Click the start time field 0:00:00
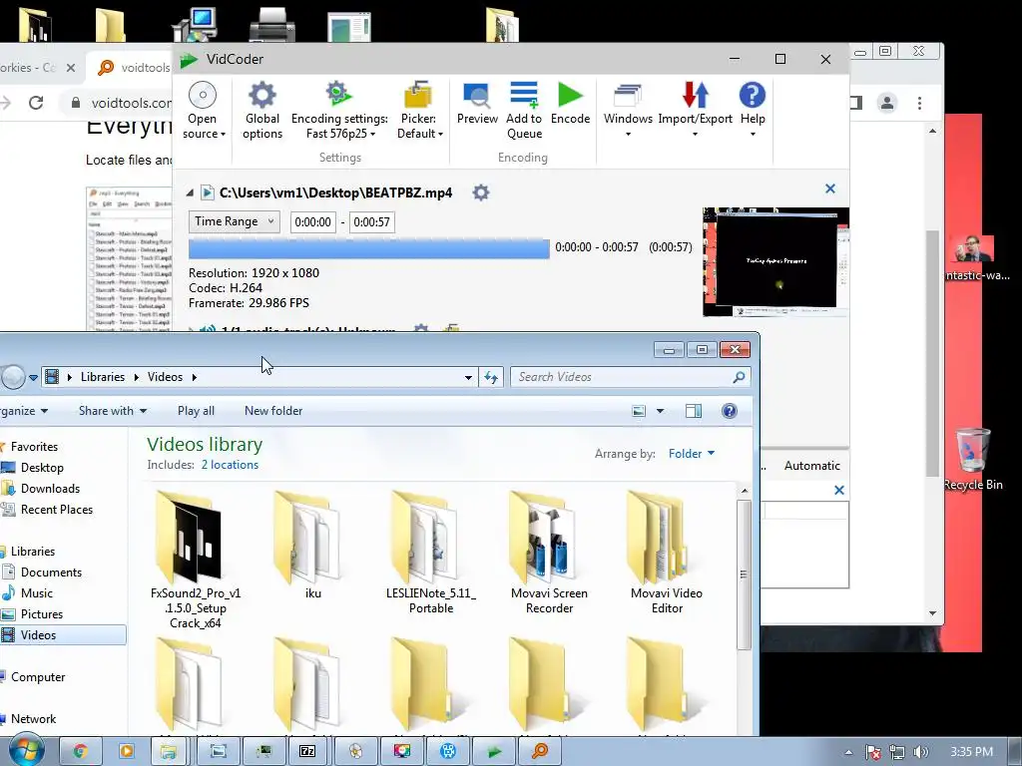This screenshot has height=766, width=1022. click(312, 222)
